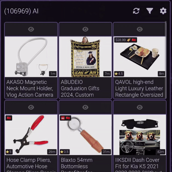Viewport: 172px width, 172px height.
Task: Click the 4.5 star rating badge
Action: pyautogui.click(x=119, y=74)
